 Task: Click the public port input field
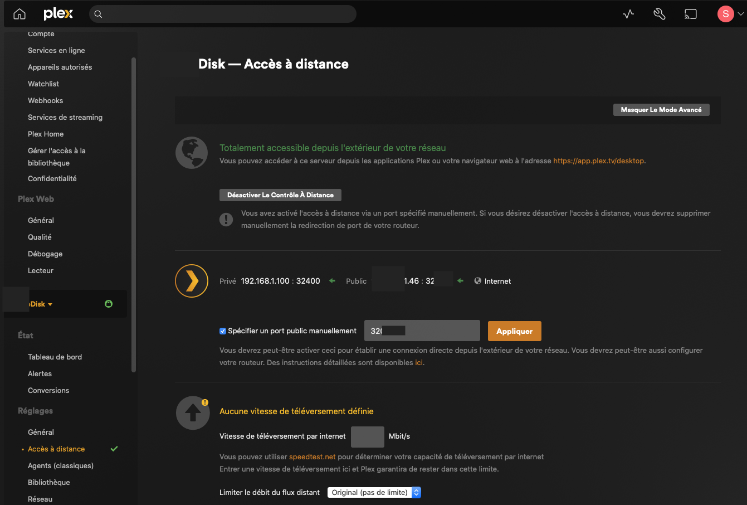pos(422,331)
